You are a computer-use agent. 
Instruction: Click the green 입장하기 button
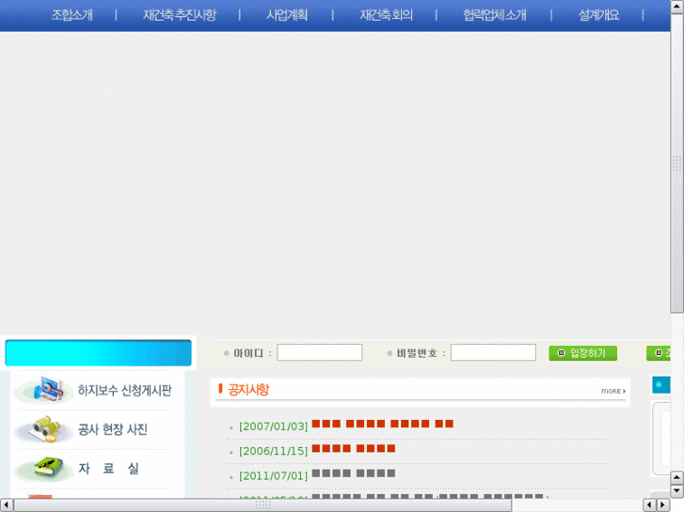point(582,353)
